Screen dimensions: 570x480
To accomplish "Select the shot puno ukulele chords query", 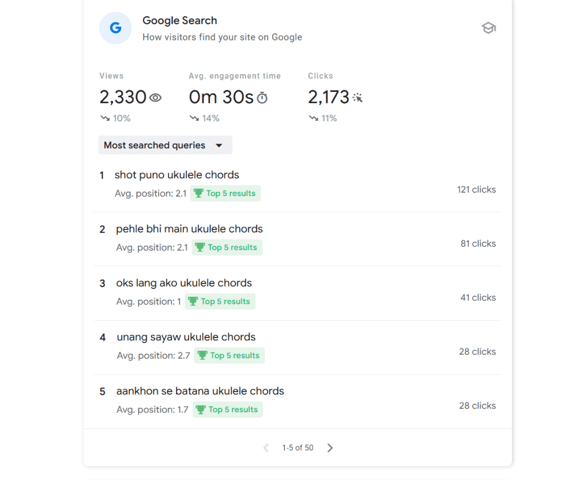I will pyautogui.click(x=176, y=175).
